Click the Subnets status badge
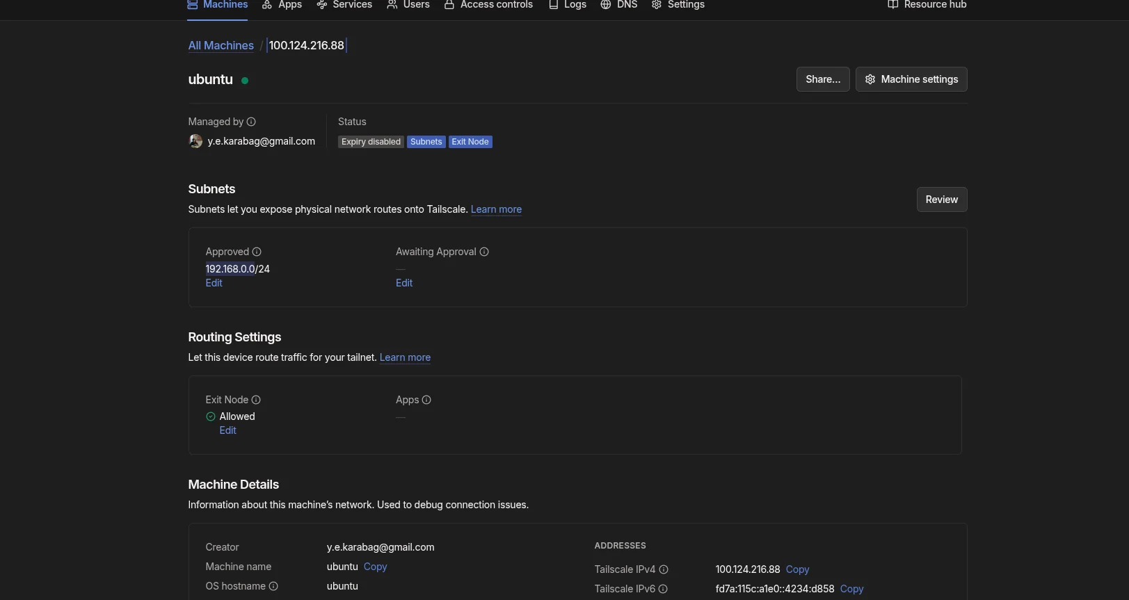 pyautogui.click(x=426, y=142)
